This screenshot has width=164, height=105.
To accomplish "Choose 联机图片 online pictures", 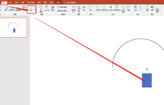I will click(12, 8).
